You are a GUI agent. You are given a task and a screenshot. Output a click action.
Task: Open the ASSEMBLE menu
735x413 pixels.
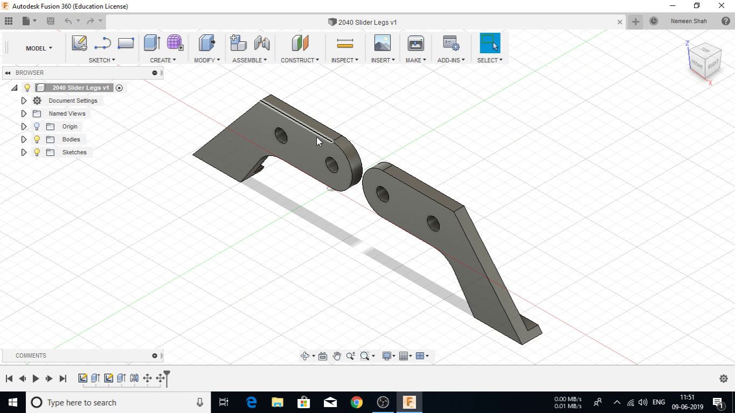249,60
